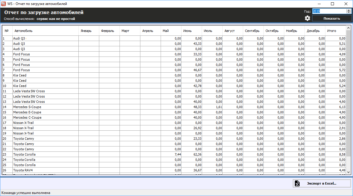Close the report window
This screenshot has height=196, width=353.
click(346, 4)
